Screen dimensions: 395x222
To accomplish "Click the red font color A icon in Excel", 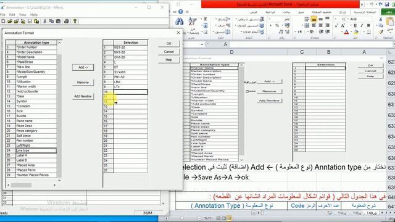I will 346,32.
